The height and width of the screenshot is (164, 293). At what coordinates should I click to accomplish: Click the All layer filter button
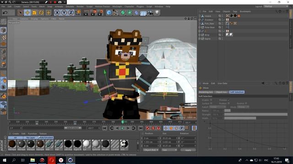[16, 138]
